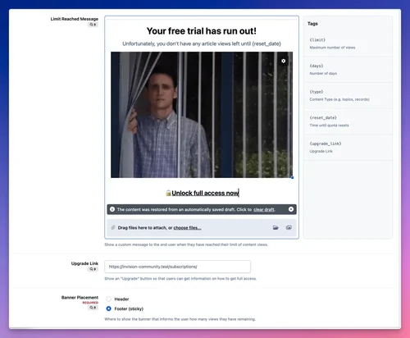
Task: Click search badge under Limit Reached Message
Action: tap(93, 25)
